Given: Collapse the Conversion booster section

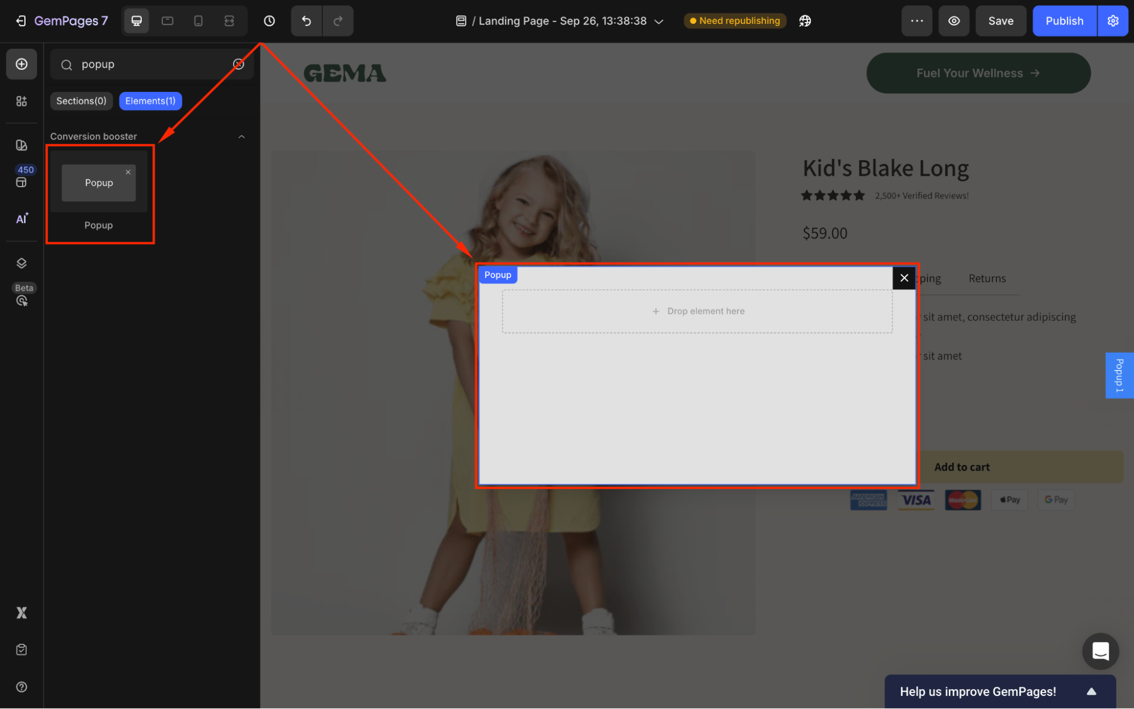Looking at the screenshot, I should click(x=242, y=137).
